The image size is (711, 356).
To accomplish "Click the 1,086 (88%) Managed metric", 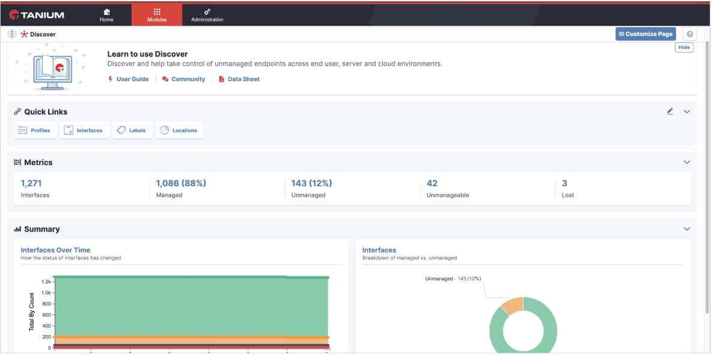I will pyautogui.click(x=181, y=189).
